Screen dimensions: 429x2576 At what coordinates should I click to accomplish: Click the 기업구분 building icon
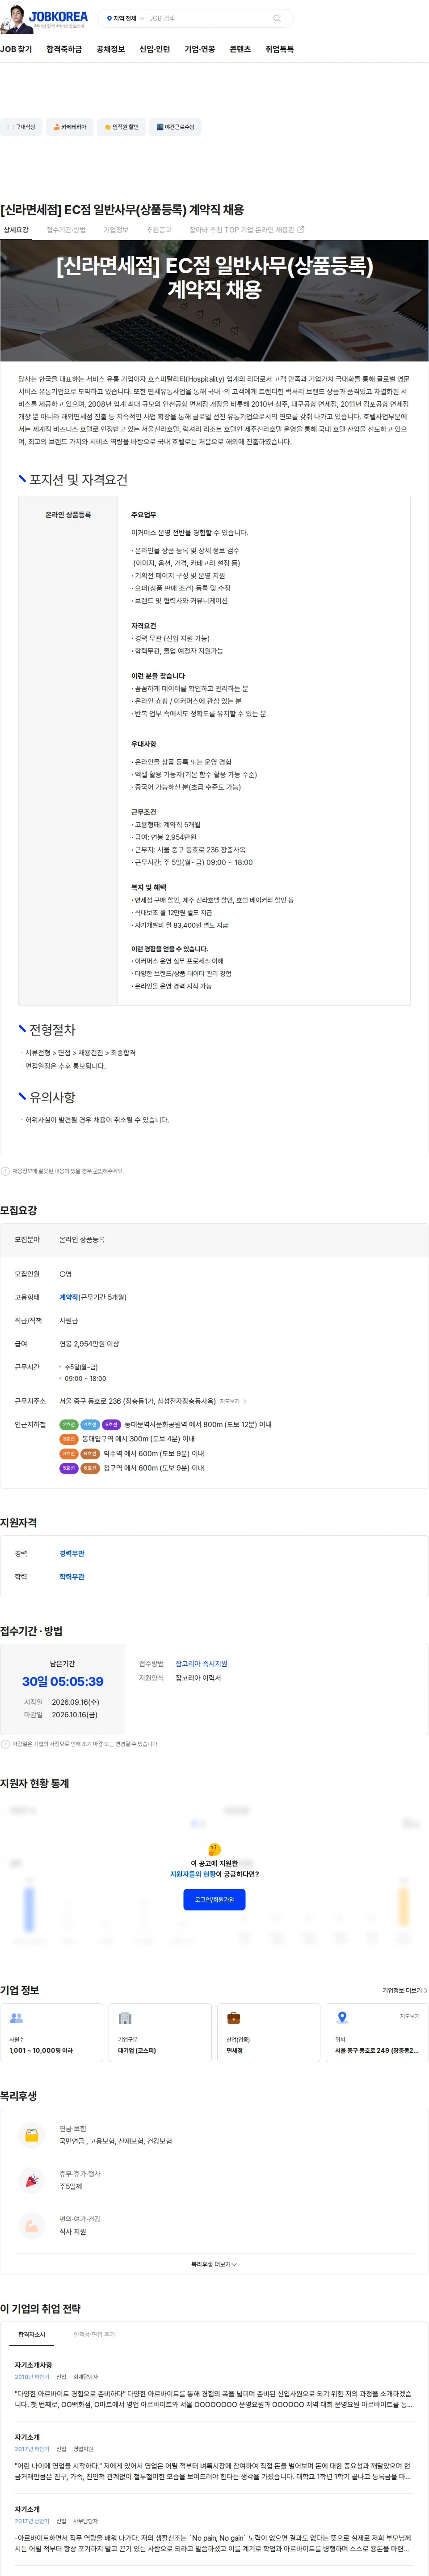[x=125, y=2018]
